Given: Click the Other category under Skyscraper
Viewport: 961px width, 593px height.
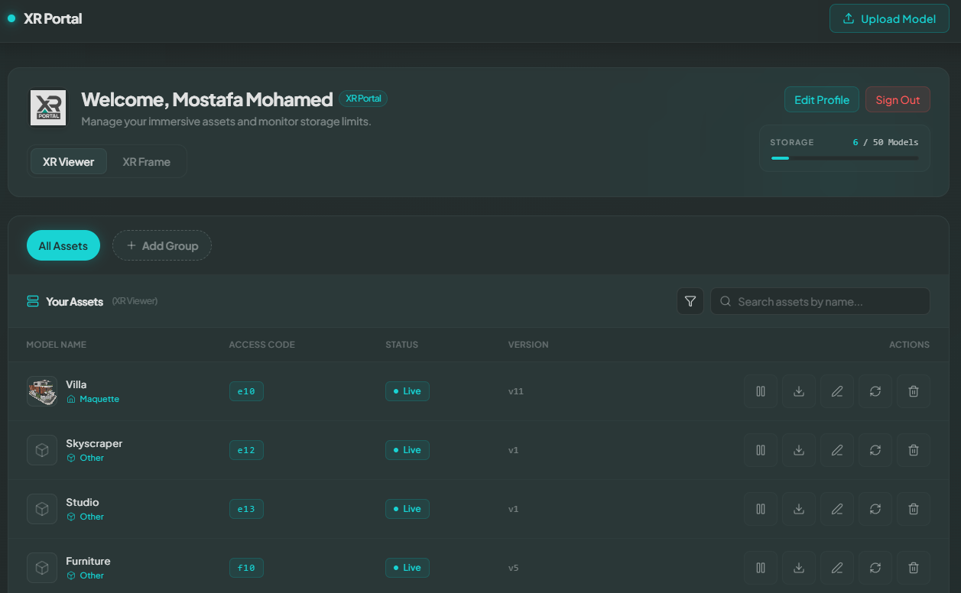Looking at the screenshot, I should [86, 458].
